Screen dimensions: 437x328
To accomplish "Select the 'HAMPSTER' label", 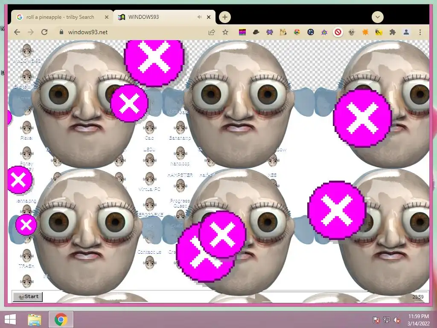I will click(x=180, y=175).
